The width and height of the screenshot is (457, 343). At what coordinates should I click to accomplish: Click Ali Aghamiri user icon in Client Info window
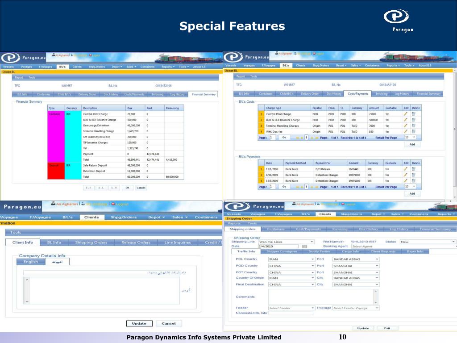[53, 204]
